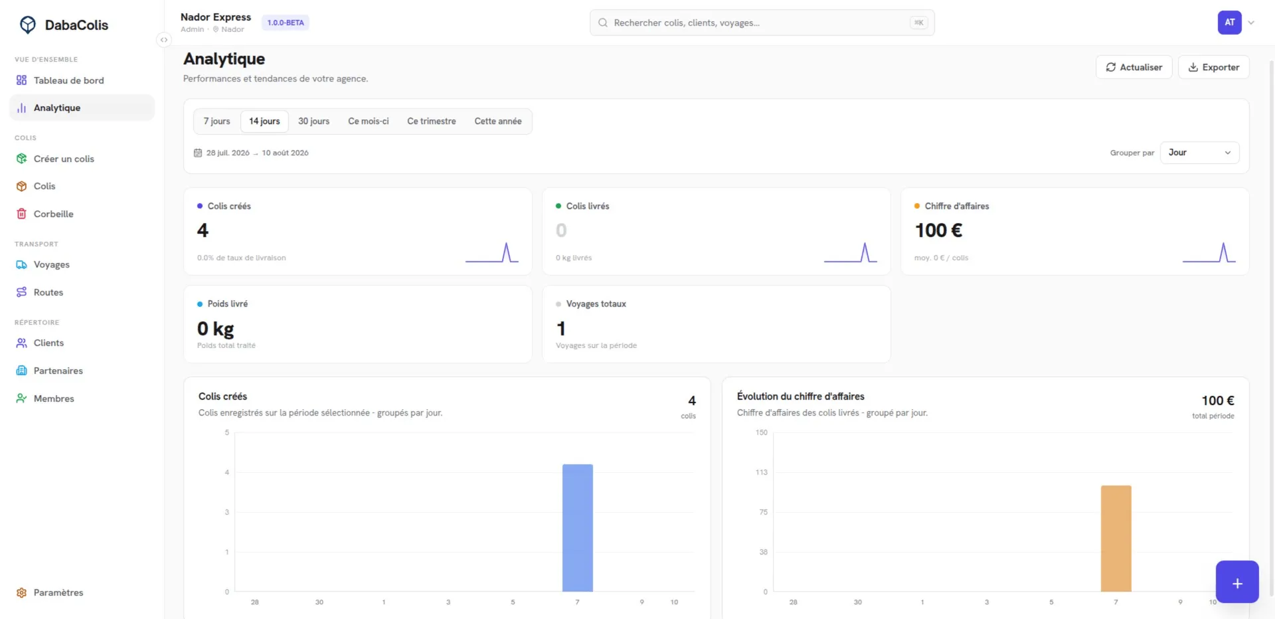1275x619 pixels.
Task: Switch to Ce trimestre period
Action: pyautogui.click(x=432, y=122)
